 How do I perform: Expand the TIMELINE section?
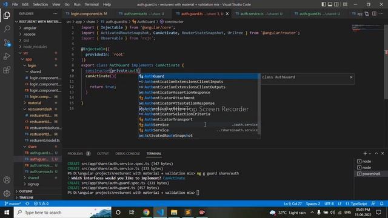pos(26,197)
